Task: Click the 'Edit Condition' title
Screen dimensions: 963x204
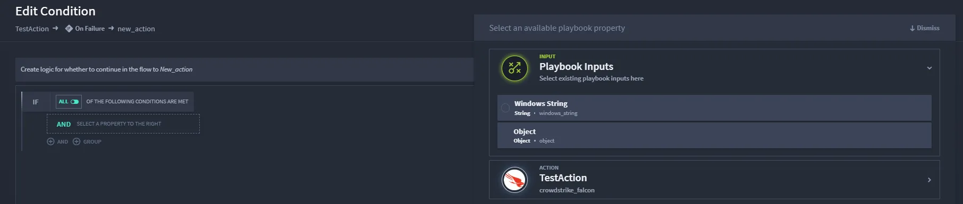Action: pos(55,11)
